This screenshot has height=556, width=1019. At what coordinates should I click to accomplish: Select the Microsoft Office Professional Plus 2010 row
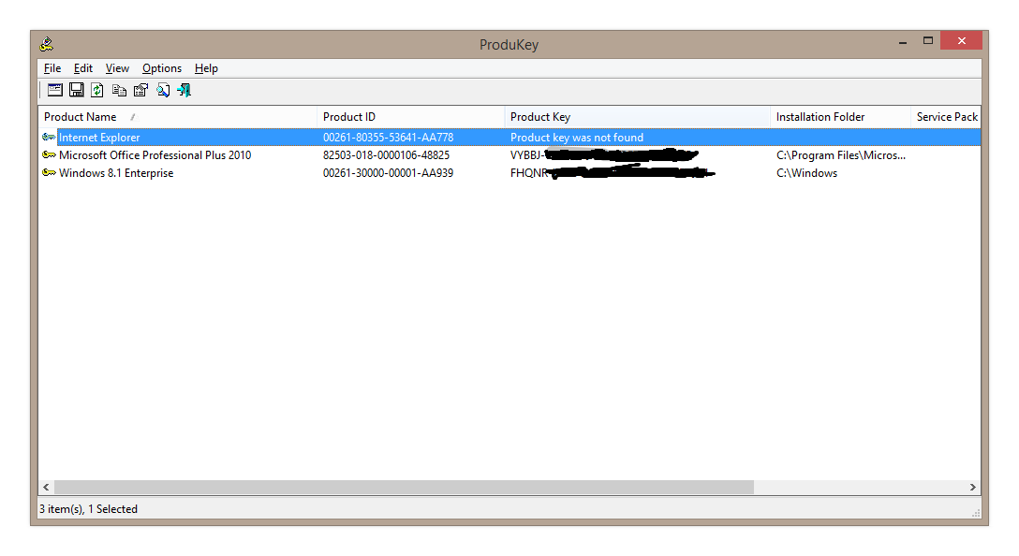[x=155, y=154]
